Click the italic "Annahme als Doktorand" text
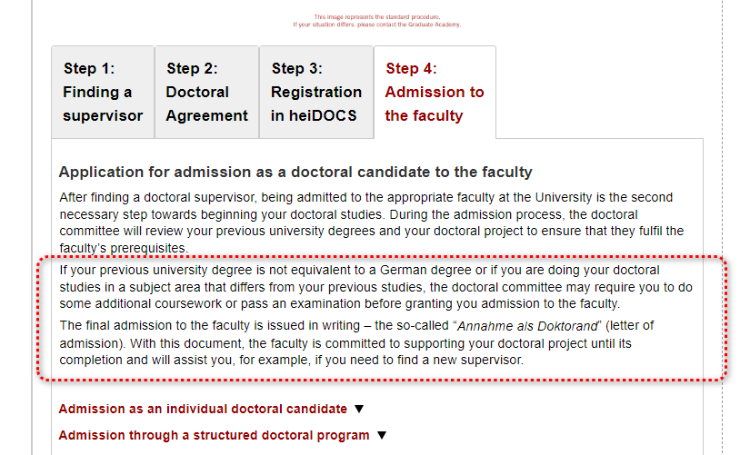The height and width of the screenshot is (455, 740). [x=517, y=326]
